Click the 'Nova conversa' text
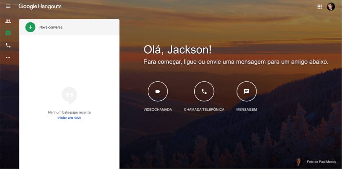This screenshot has width=342, height=169. point(51,27)
